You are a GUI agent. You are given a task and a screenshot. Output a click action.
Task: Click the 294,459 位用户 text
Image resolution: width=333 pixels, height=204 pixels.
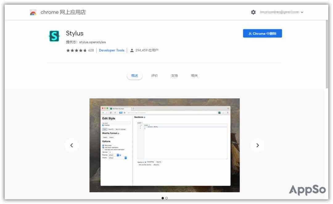click(x=147, y=50)
